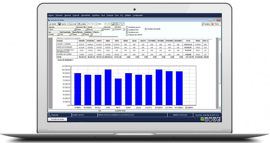Open the Financeiro menu
270x143 pixels.
coord(59,15)
